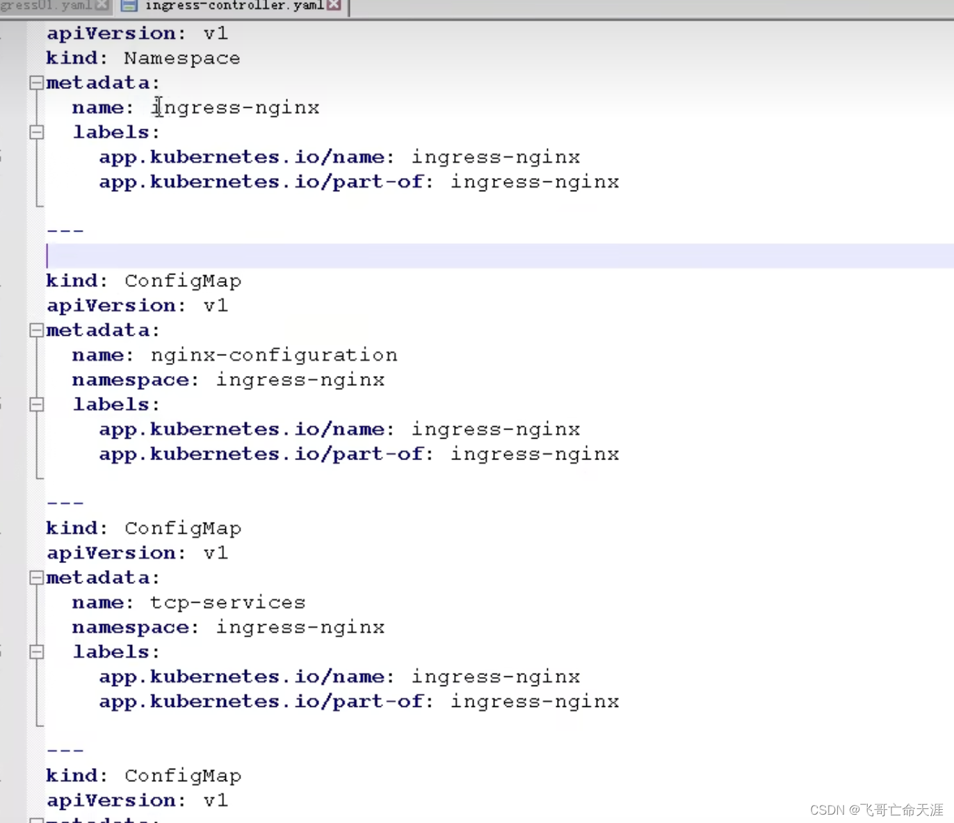The image size is (954, 823).
Task: Close the gressU1.yaml tab
Action: [x=102, y=5]
